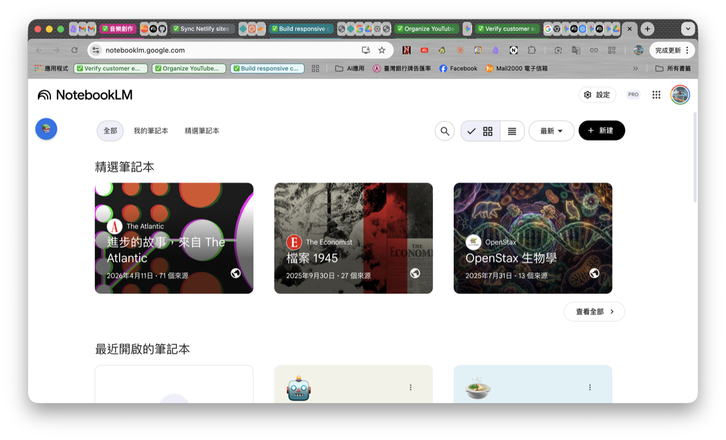The width and height of the screenshot is (726, 440).
Task: Switch to the Sync Netlify sites browser tab
Action: pyautogui.click(x=202, y=29)
